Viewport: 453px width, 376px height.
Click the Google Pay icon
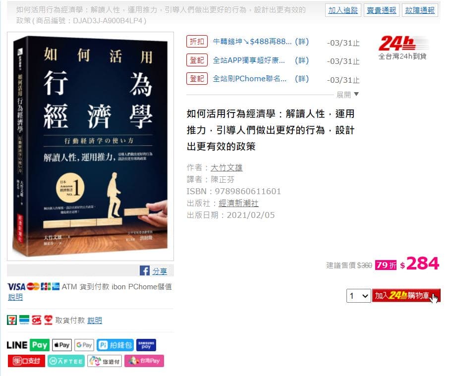tap(84, 345)
